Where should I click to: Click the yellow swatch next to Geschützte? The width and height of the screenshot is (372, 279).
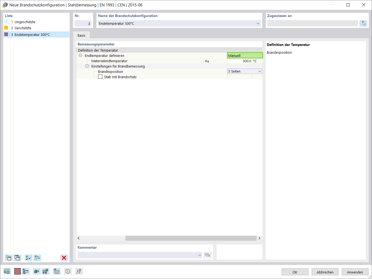[6, 28]
